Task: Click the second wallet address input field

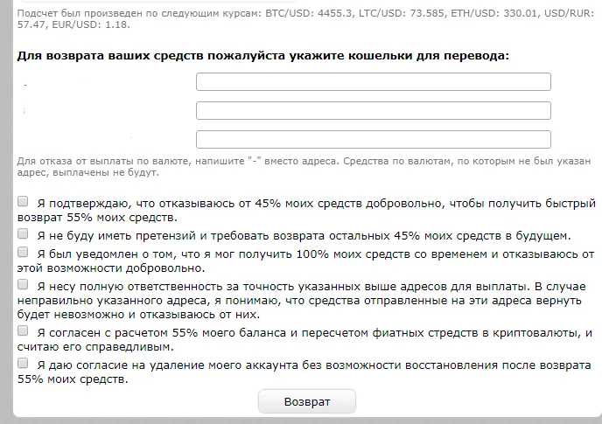Action: [x=373, y=111]
